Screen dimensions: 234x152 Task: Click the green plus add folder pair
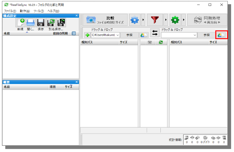(x=87, y=35)
